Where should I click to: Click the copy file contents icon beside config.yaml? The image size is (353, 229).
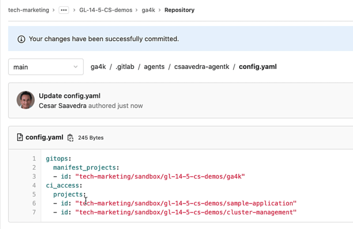pos(71,138)
